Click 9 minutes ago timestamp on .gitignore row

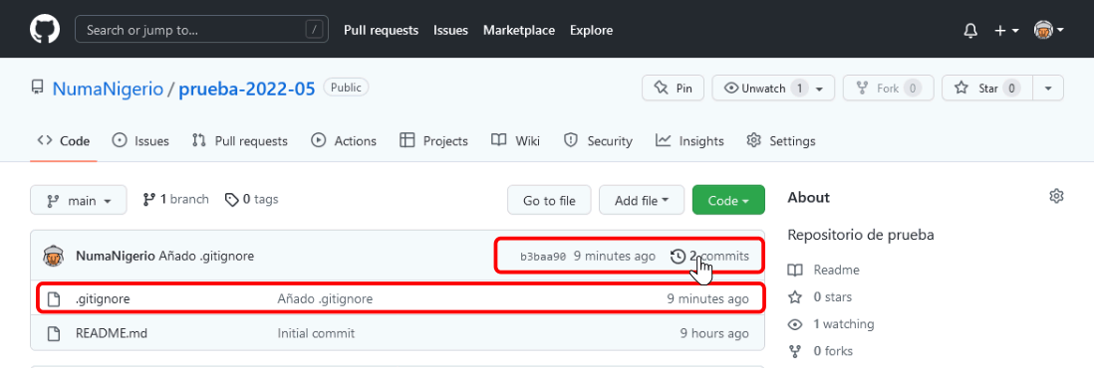coord(707,299)
